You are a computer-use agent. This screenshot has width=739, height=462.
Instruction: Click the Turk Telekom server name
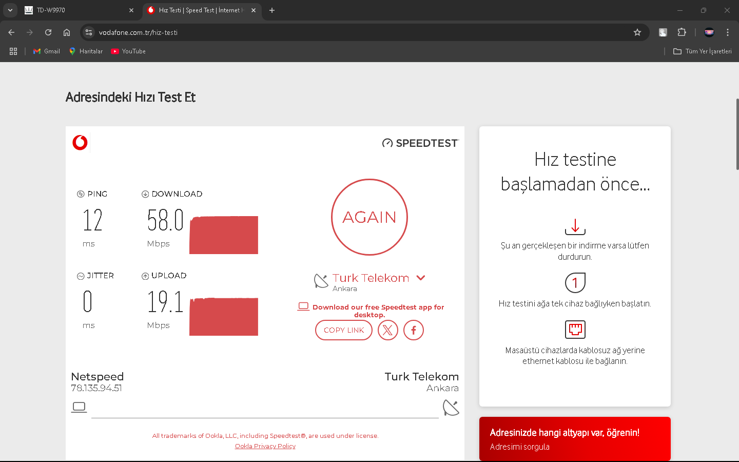tap(371, 278)
